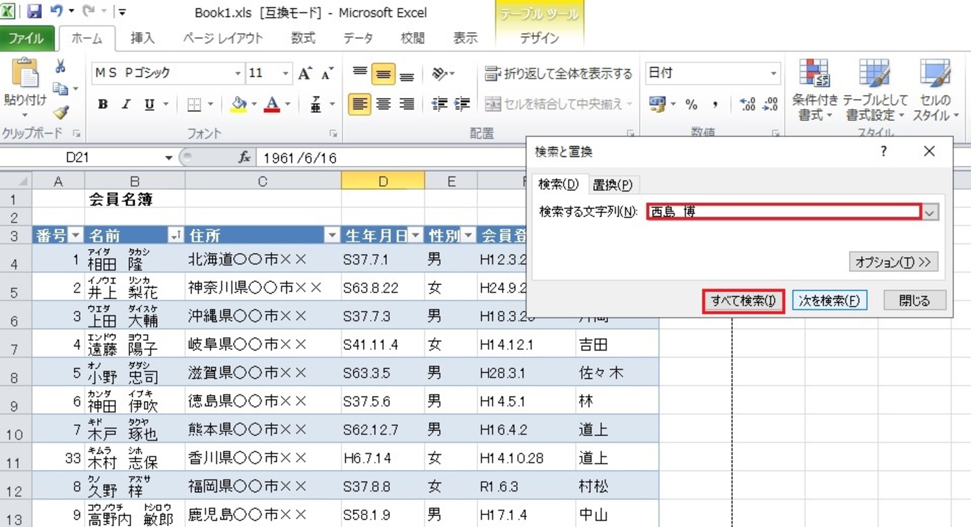Open the 性別 column filter dropdown
This screenshot has height=527, width=971.
[x=468, y=235]
